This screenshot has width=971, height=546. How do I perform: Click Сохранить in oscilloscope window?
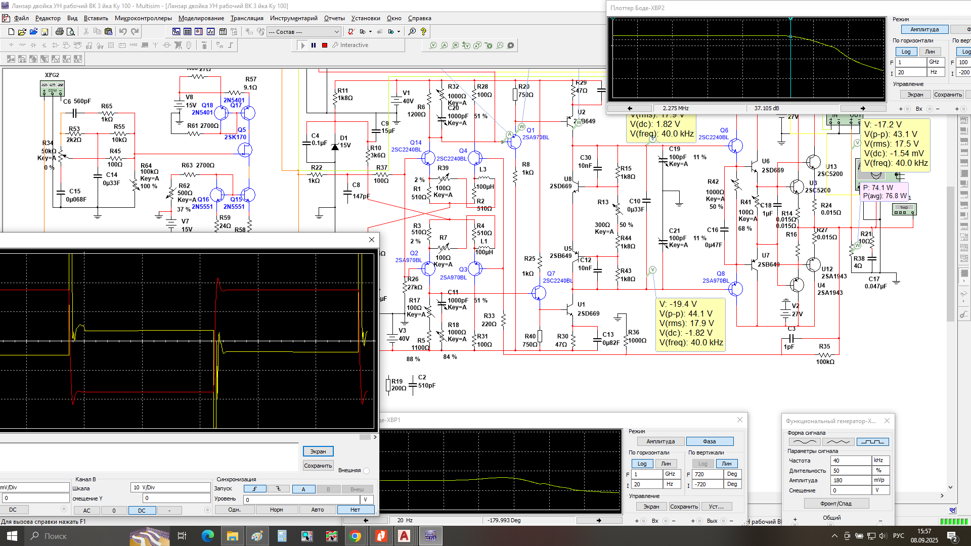(318, 466)
